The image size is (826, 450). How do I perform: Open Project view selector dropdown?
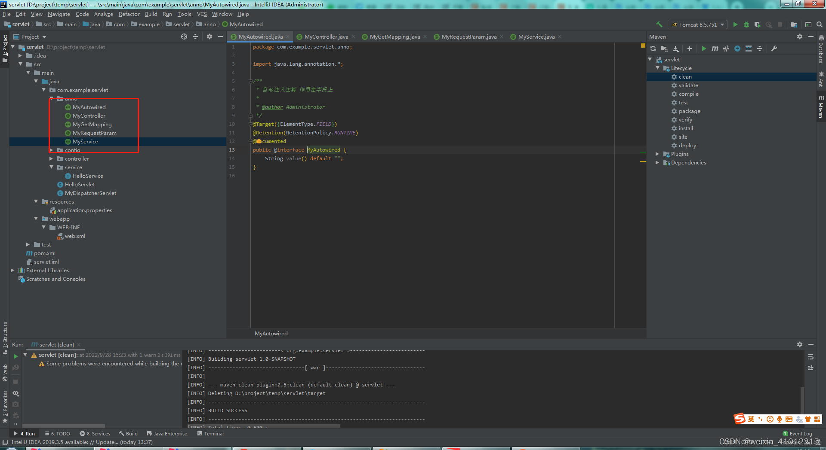tap(30, 36)
